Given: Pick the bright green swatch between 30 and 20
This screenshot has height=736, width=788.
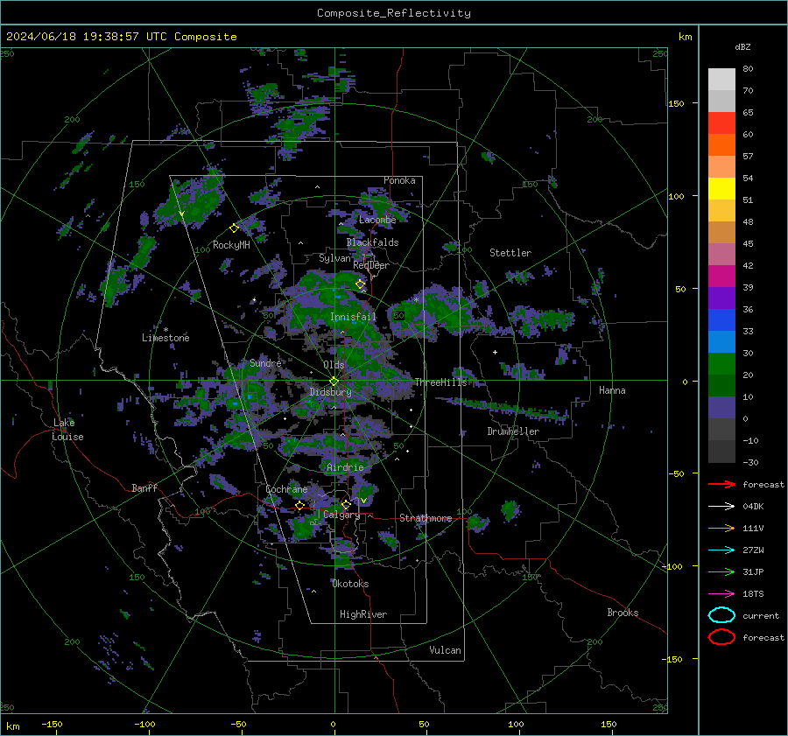Looking at the screenshot, I should pos(721,364).
